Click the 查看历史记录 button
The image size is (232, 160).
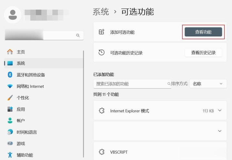(203, 52)
